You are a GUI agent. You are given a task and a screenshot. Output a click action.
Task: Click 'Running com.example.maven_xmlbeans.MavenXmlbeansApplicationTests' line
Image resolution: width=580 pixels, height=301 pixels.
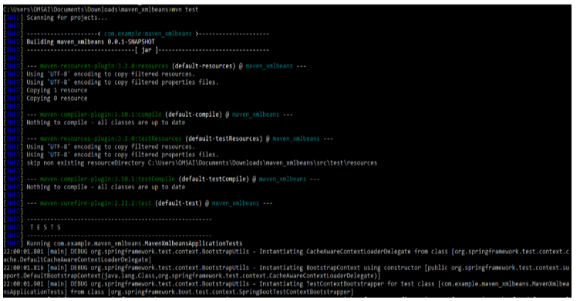[134, 244]
